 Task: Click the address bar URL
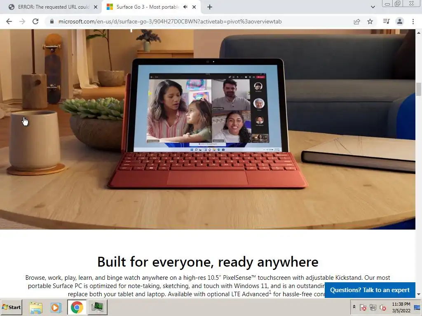170,21
